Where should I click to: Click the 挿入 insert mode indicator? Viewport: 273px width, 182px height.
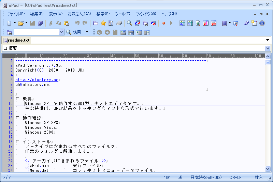259,178
